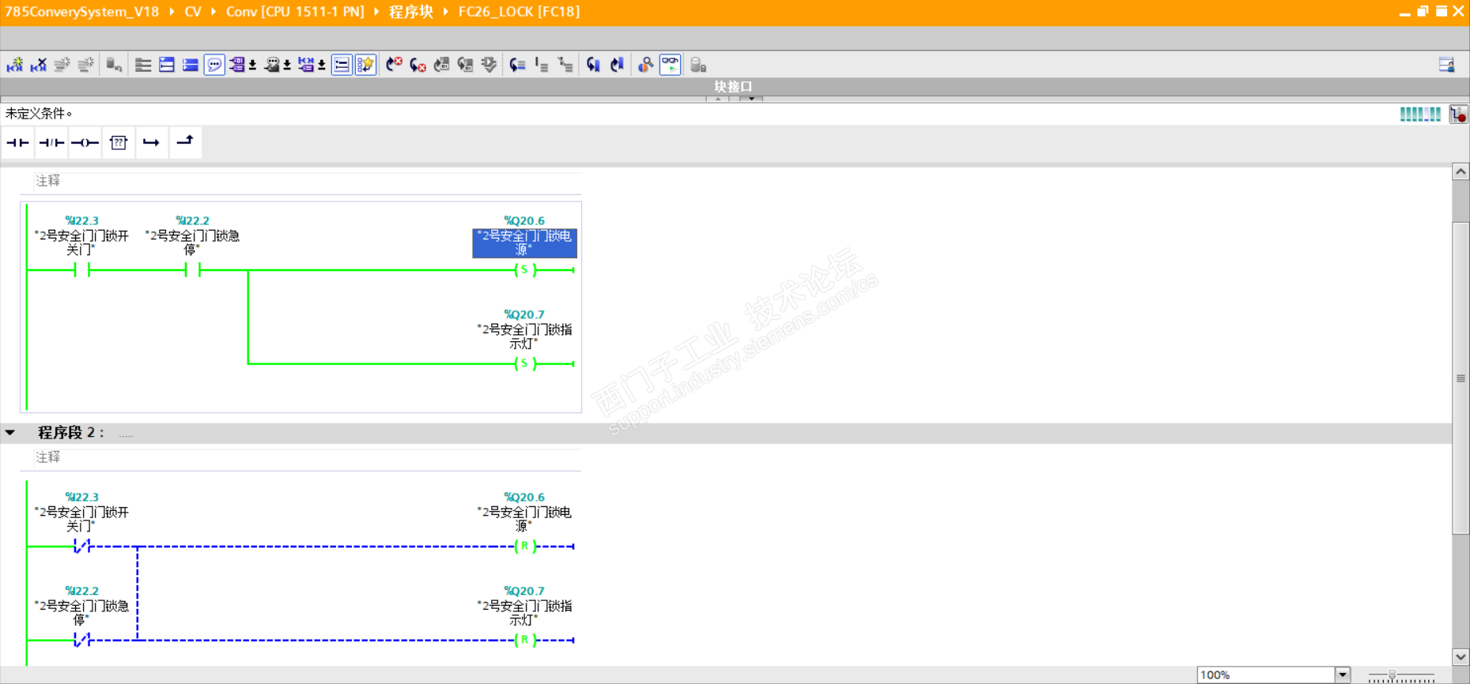Click the 100% zoom input field
The width and height of the screenshot is (1470, 684).
(x=1266, y=675)
